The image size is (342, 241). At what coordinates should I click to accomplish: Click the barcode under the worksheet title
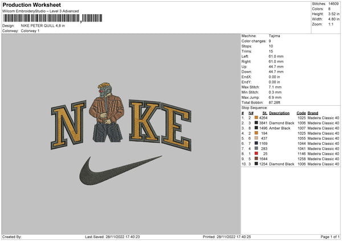tap(52, 18)
